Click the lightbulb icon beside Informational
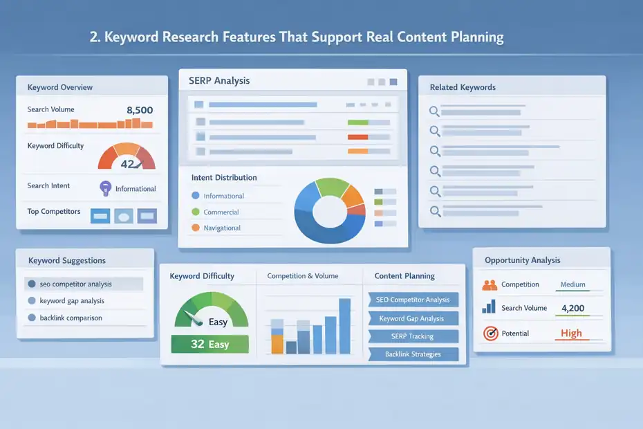Screen dimensions: 643x429 click(105, 188)
